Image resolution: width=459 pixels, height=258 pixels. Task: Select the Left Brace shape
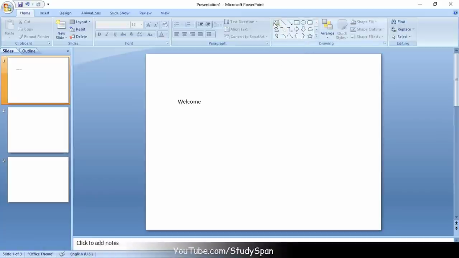297,36
